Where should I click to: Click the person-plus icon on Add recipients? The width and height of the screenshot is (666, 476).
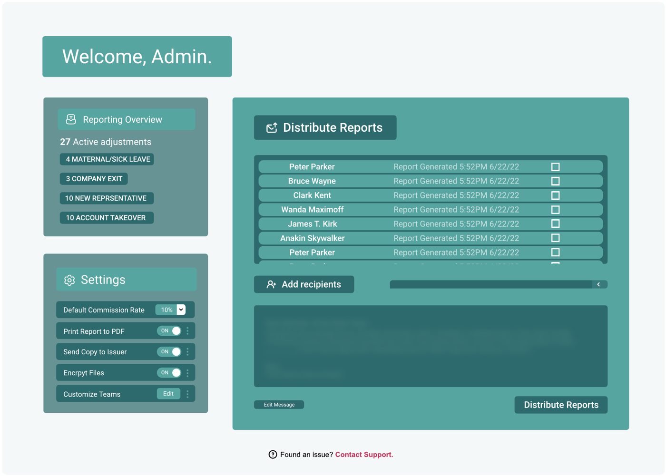[x=271, y=284]
